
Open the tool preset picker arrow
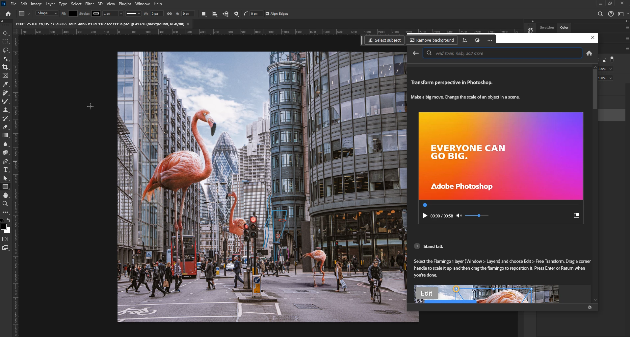29,14
